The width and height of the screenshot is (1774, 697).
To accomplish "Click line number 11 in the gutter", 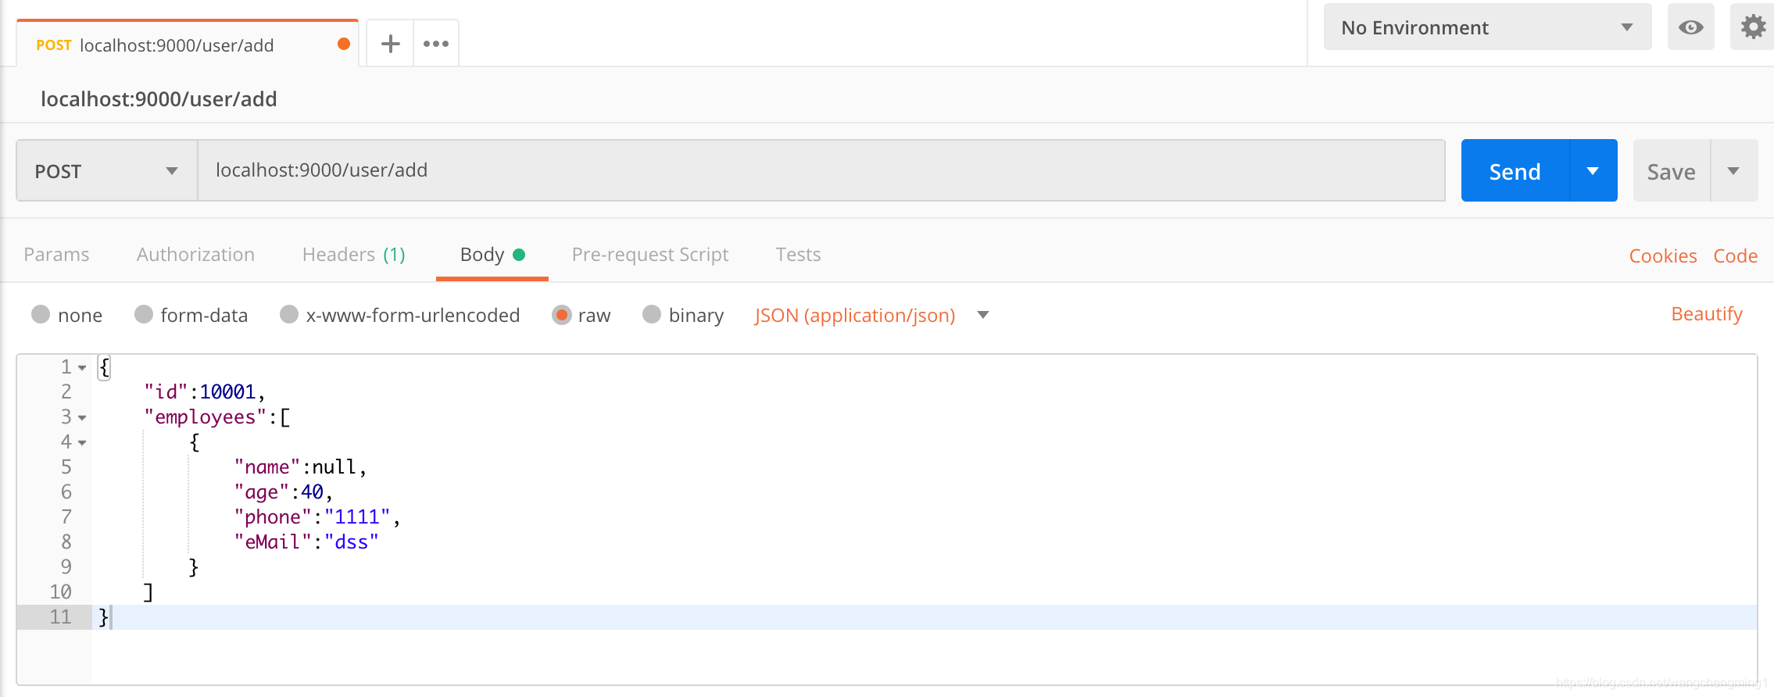I will 60,617.
